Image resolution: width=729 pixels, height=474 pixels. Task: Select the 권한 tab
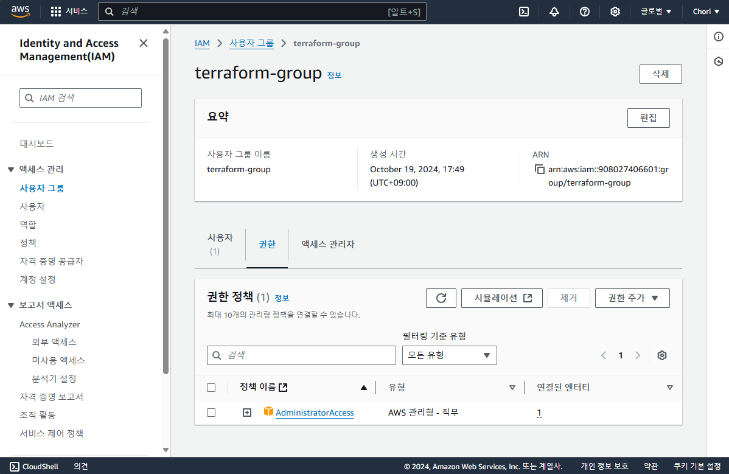pyautogui.click(x=267, y=245)
